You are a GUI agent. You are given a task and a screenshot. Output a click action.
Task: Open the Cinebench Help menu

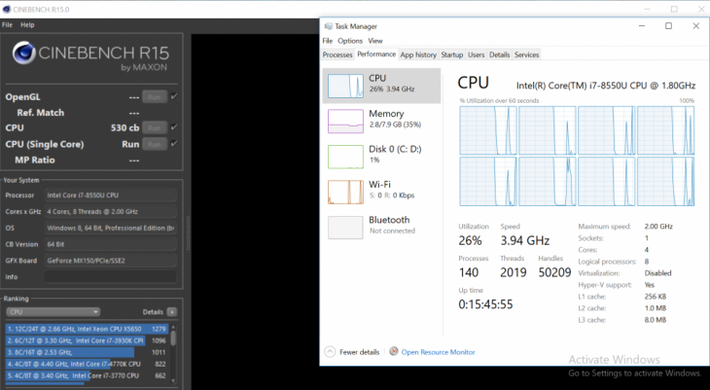coord(27,25)
